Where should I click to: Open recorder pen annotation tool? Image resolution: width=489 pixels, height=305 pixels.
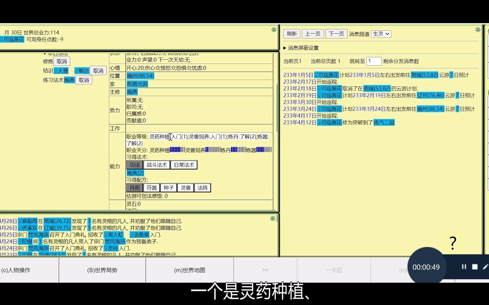(x=486, y=267)
